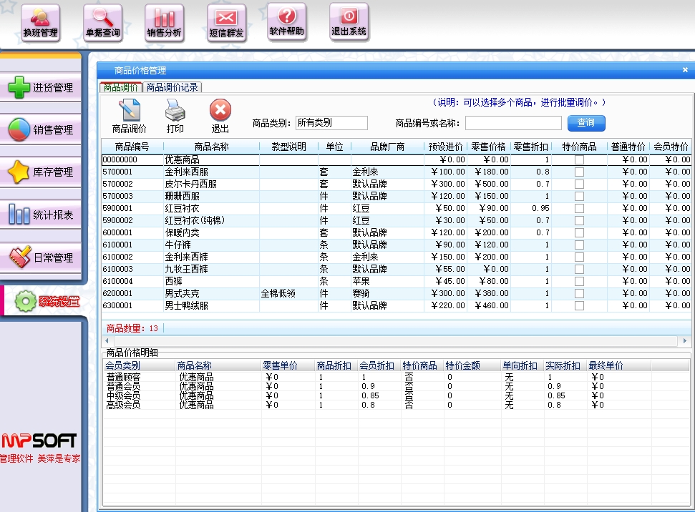Click the 商品编号或名称 search input field
The height and width of the screenshot is (512, 695).
coord(512,123)
